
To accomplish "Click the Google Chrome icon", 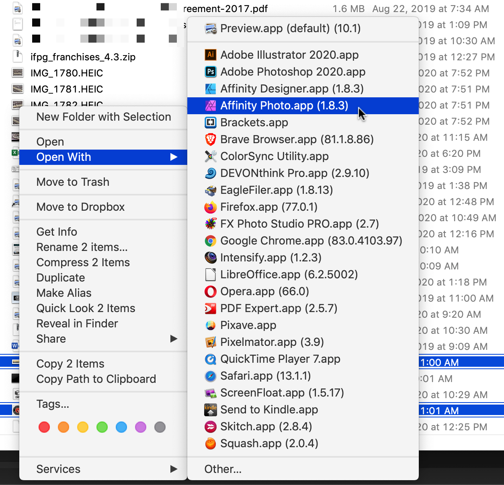I will [211, 241].
